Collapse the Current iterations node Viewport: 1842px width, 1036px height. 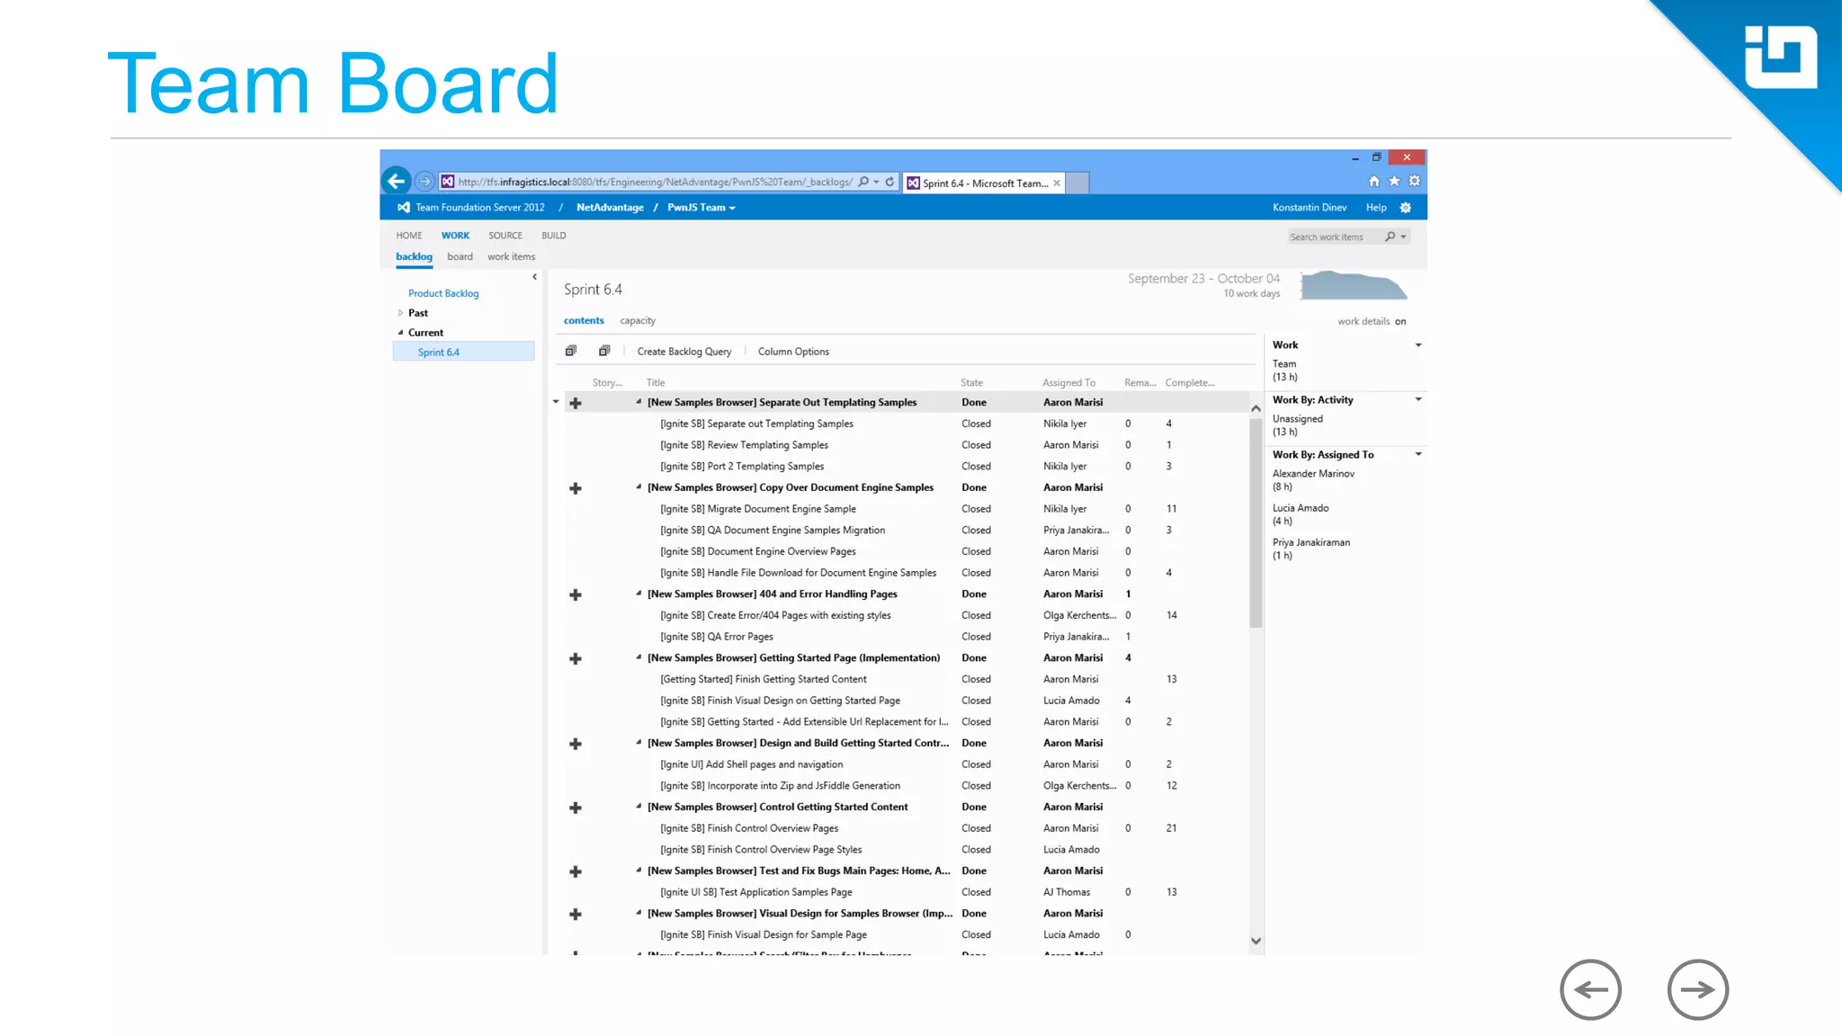pyautogui.click(x=400, y=333)
